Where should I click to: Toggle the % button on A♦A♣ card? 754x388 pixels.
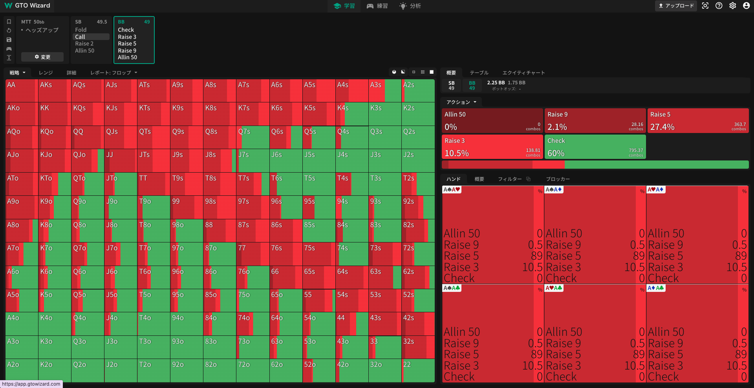click(744, 290)
